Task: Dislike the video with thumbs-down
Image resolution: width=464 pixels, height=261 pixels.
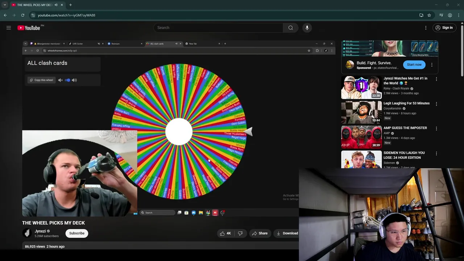Action: pyautogui.click(x=240, y=233)
